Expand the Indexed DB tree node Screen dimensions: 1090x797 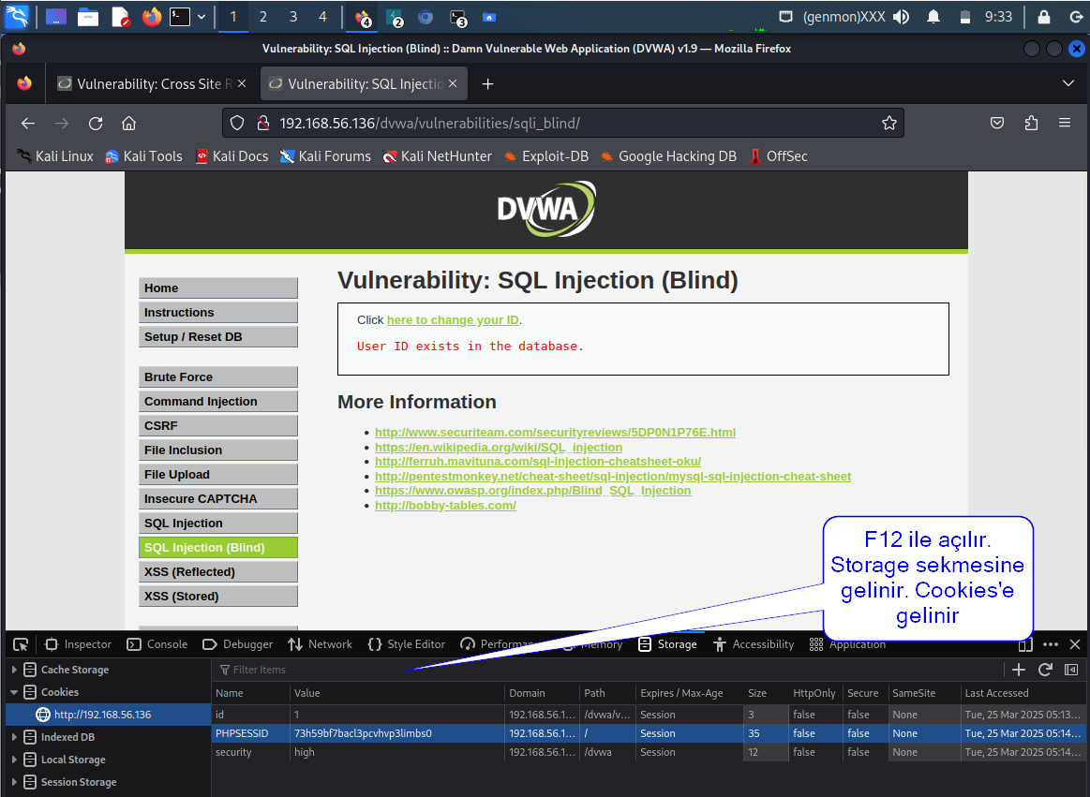(x=14, y=736)
